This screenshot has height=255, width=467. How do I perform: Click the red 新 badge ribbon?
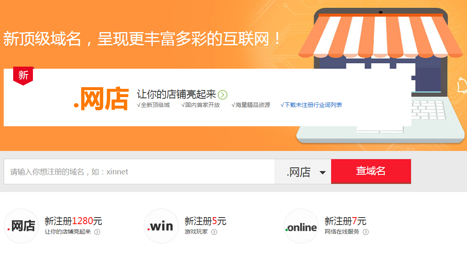click(23, 76)
